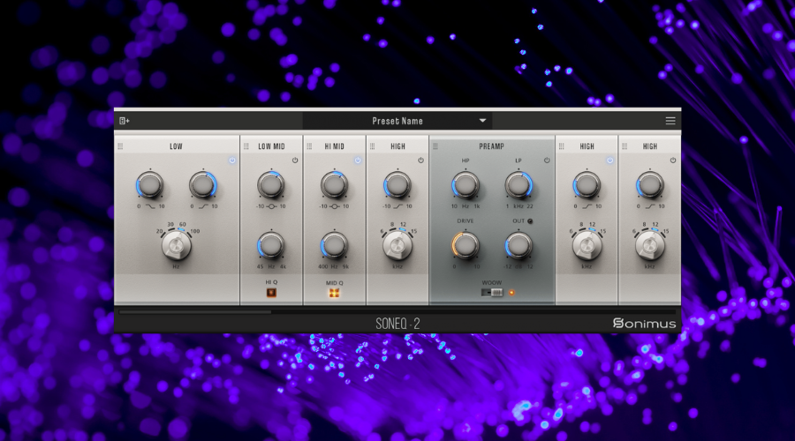Viewport: 795px width, 441px height.
Task: Click the horizontal module scrollbar thumb
Action: click(x=195, y=312)
